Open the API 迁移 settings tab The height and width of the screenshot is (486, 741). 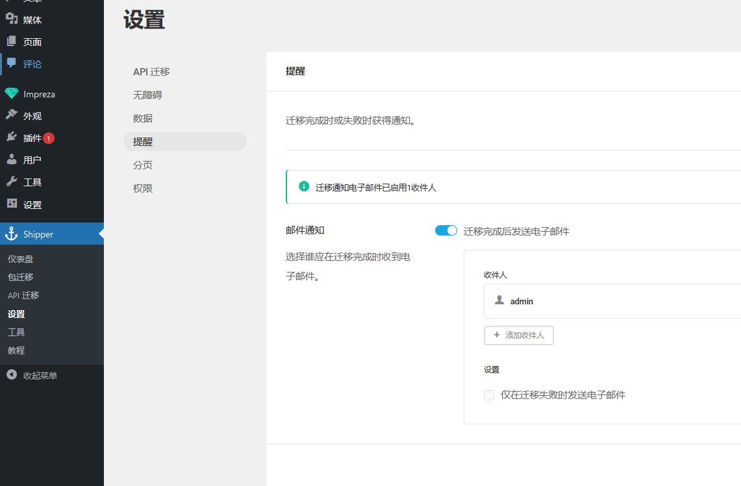(x=151, y=71)
